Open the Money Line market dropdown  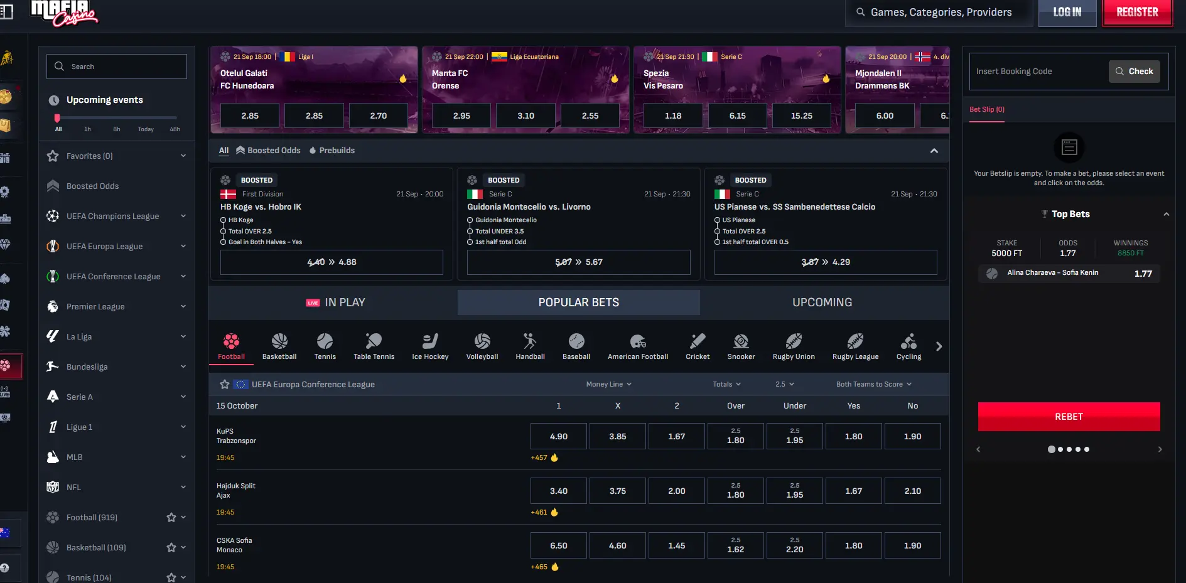(608, 384)
